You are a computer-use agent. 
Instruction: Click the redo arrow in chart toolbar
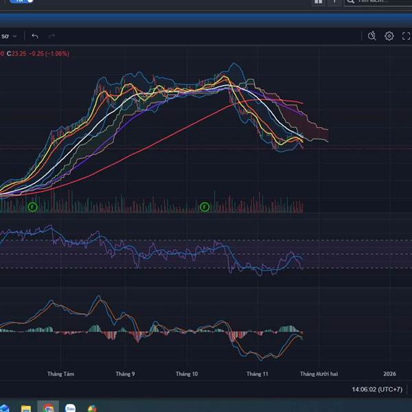tap(51, 36)
